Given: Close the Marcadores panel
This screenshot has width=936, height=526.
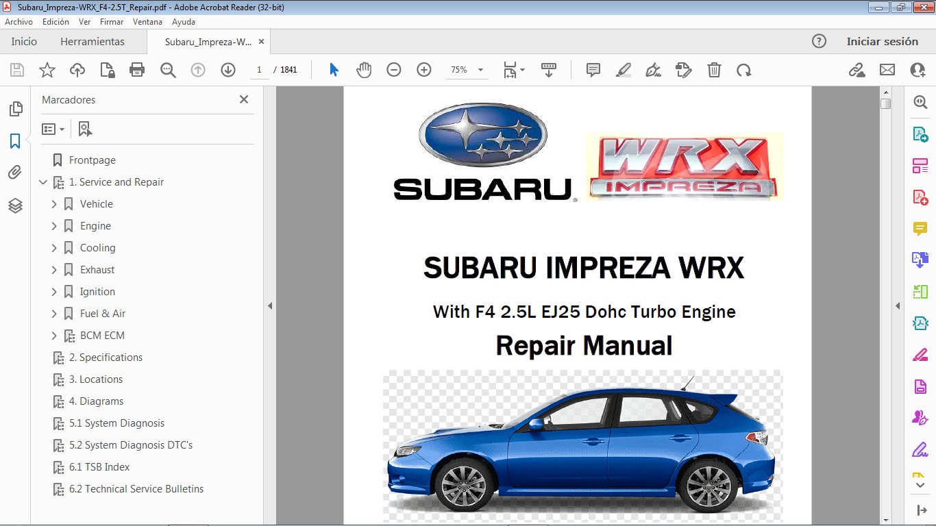Looking at the screenshot, I should pos(244,99).
